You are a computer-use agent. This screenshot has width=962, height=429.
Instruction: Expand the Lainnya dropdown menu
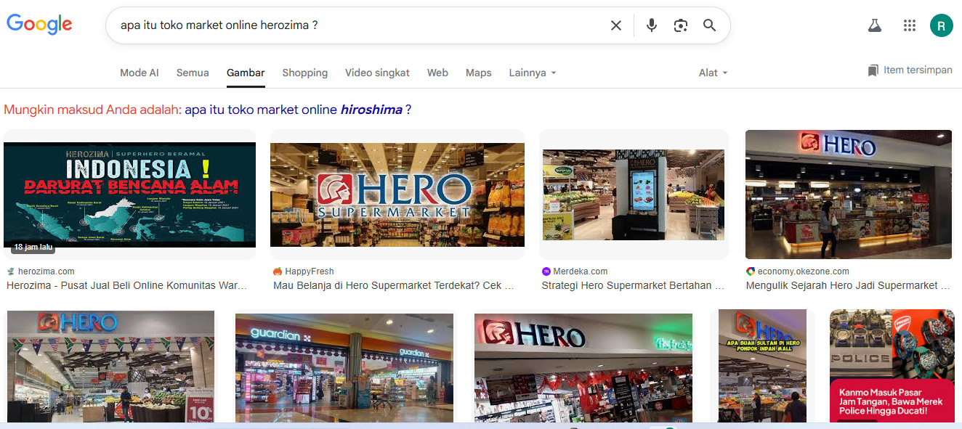click(533, 73)
